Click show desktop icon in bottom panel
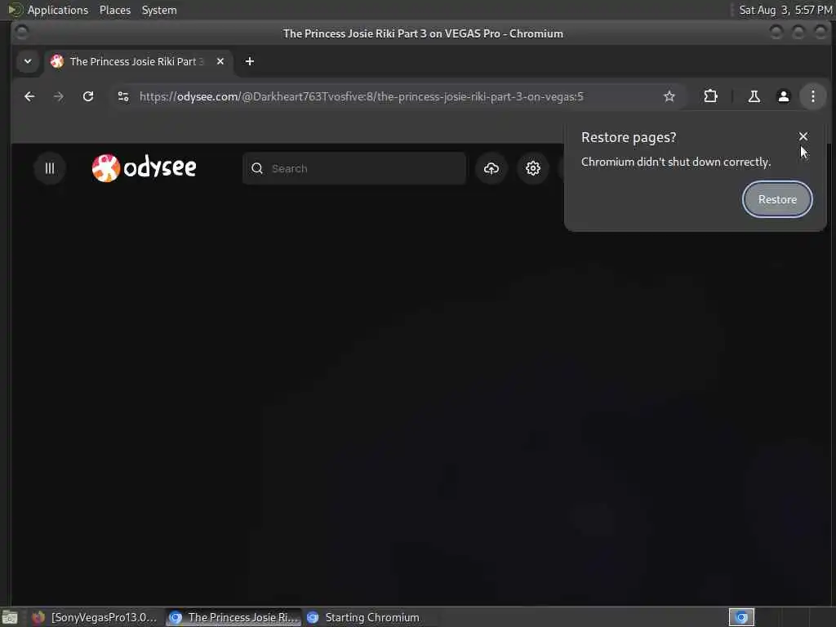The image size is (836, 627). pyautogui.click(x=10, y=618)
